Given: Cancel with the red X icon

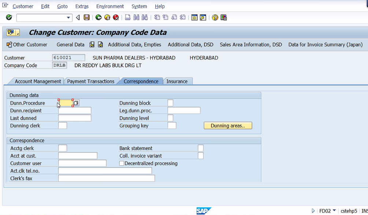Looking at the screenshot, I should click(116, 17).
